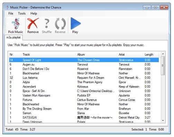174x137 pixels.
Task: Click the Shuffle question mark icon
Action: pos(47,24)
